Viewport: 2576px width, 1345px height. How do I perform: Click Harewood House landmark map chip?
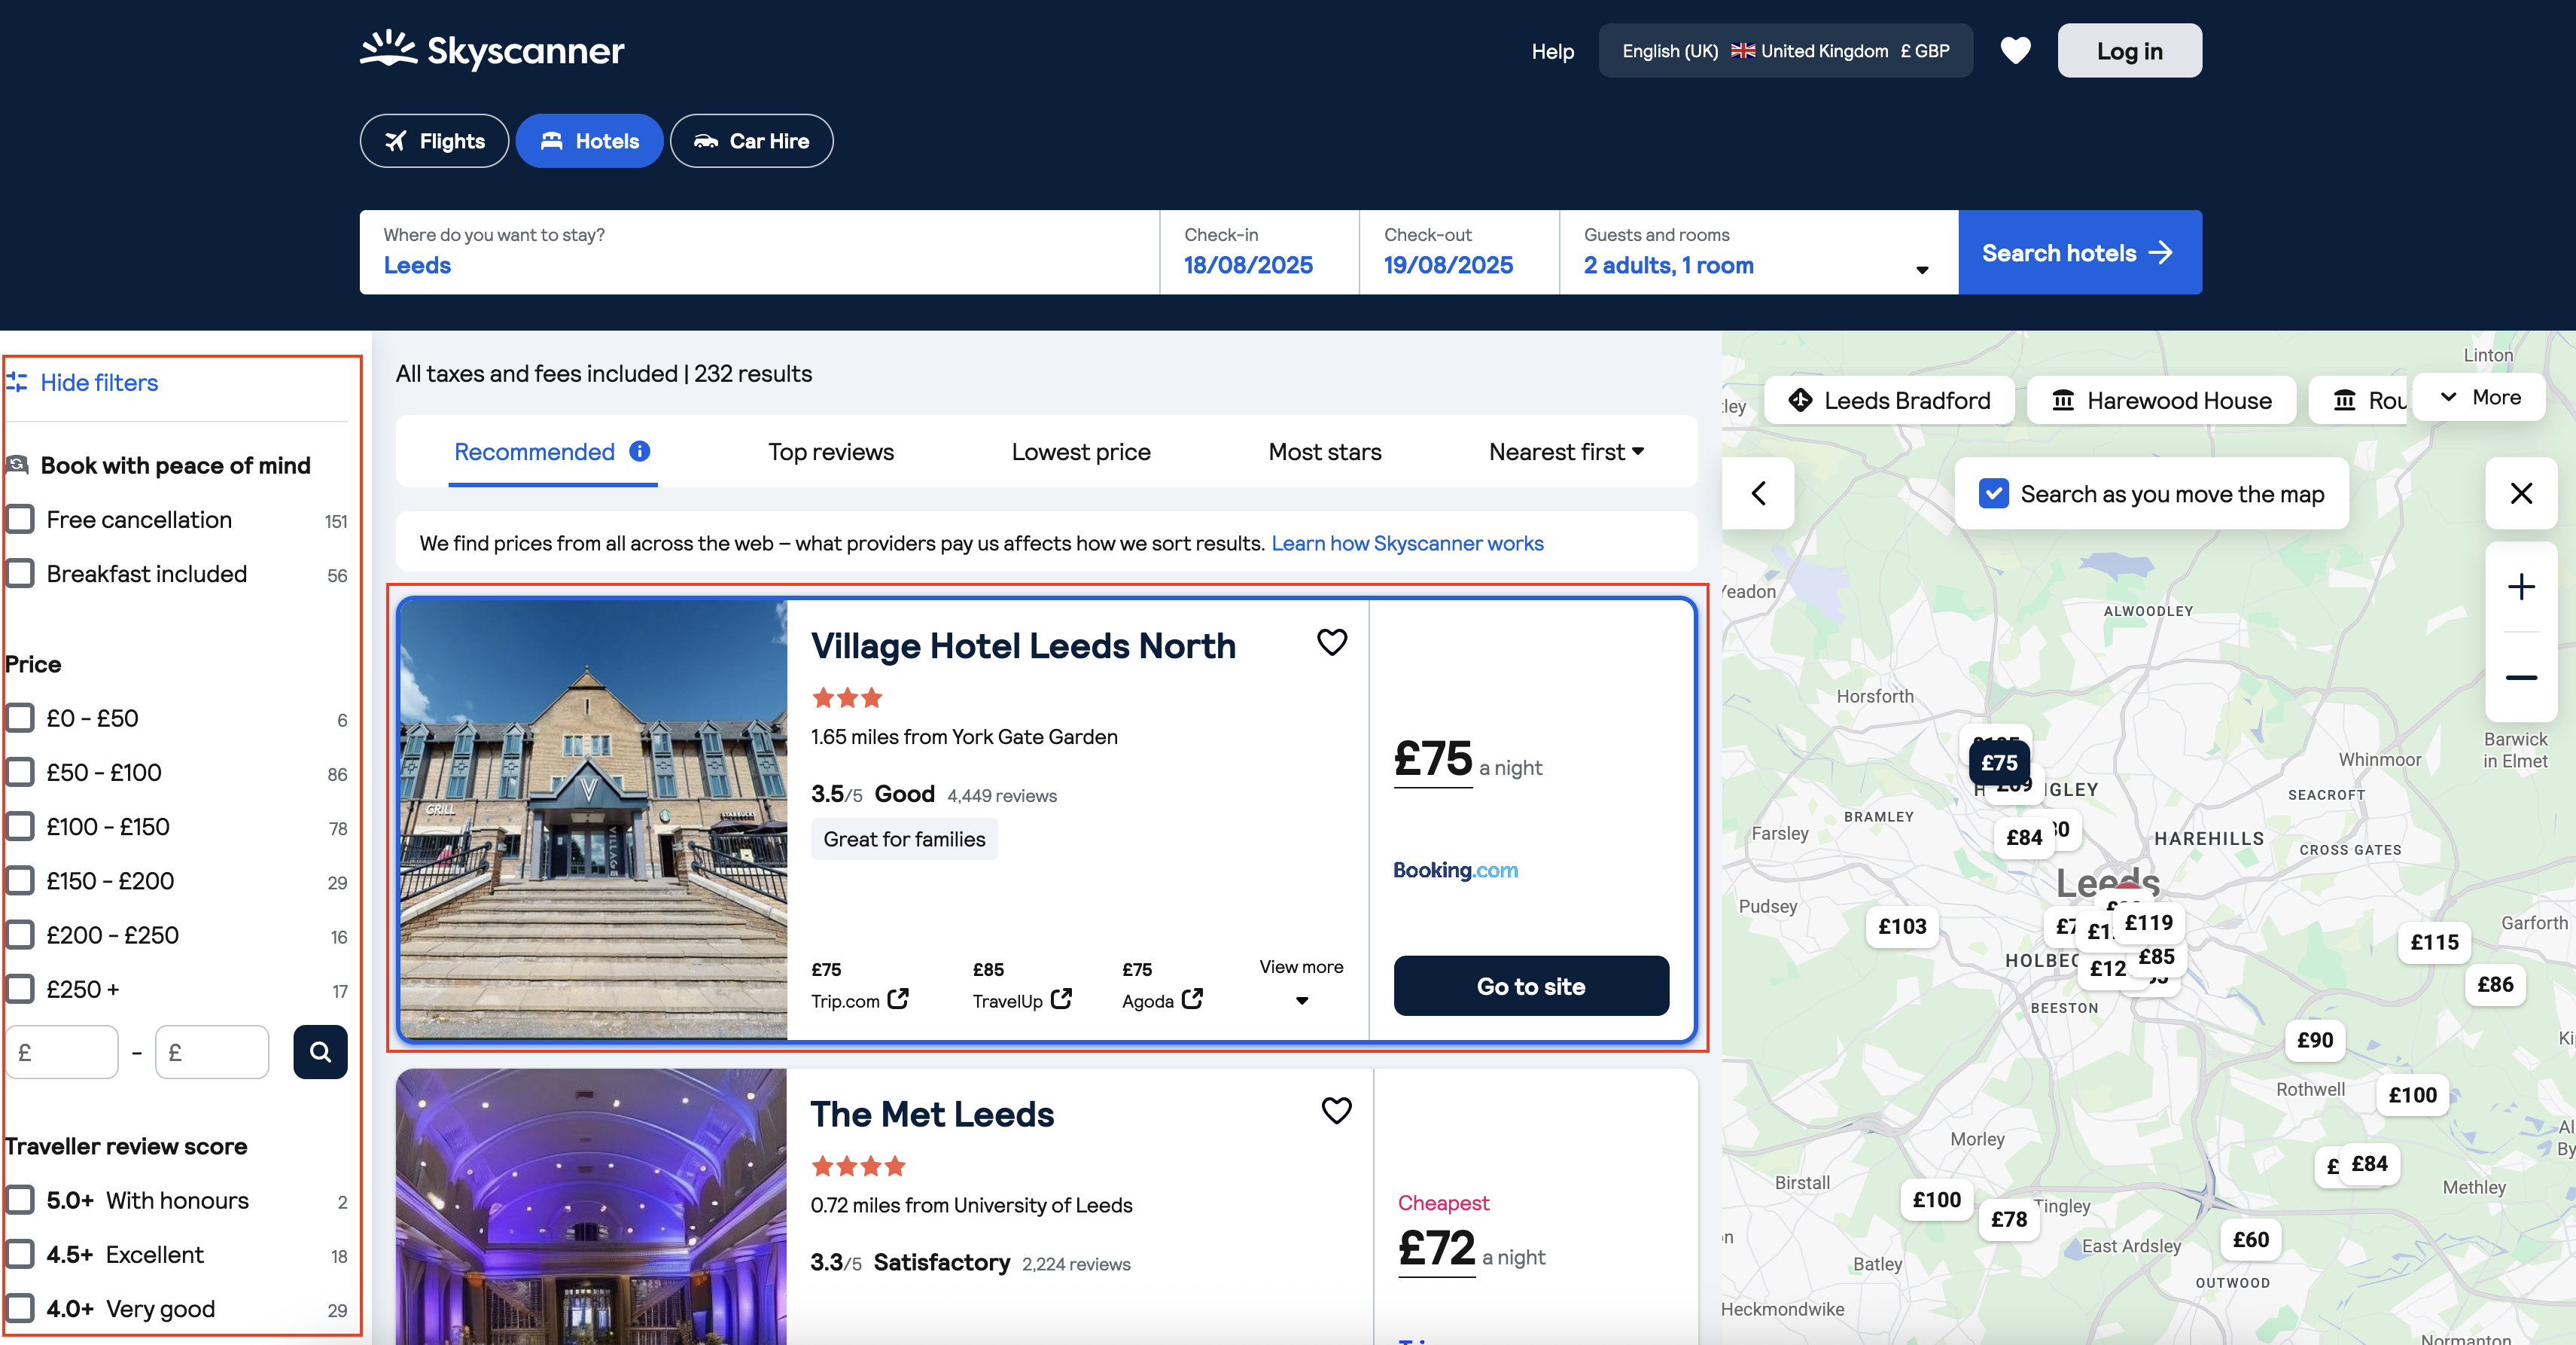pos(2161,401)
